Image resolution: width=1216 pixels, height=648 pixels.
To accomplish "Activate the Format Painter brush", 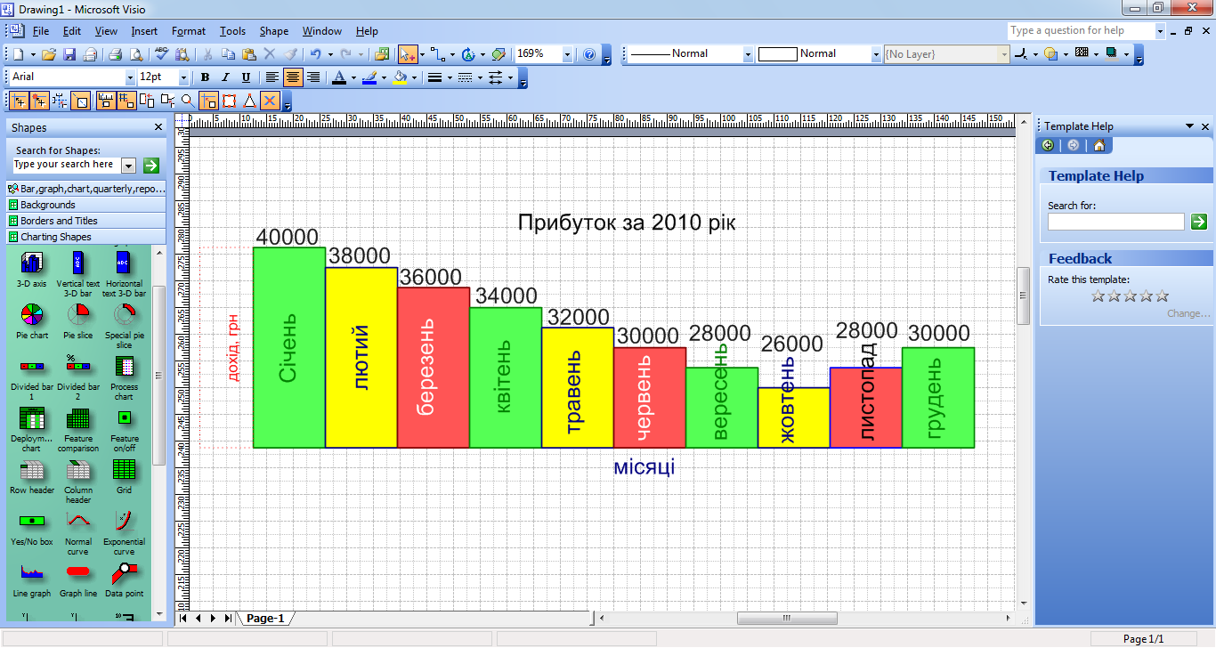I will click(290, 54).
